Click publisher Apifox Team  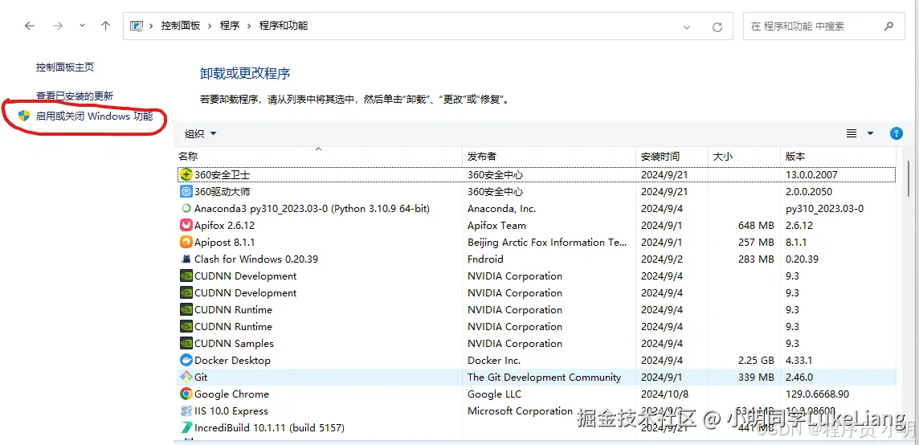496,225
